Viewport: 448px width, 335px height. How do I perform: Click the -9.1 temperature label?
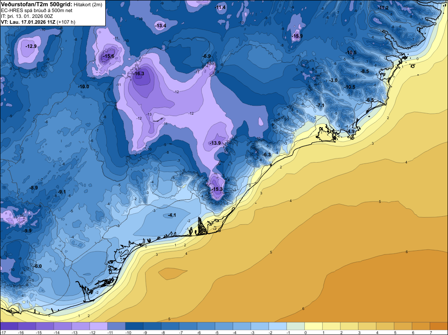click(62, 192)
